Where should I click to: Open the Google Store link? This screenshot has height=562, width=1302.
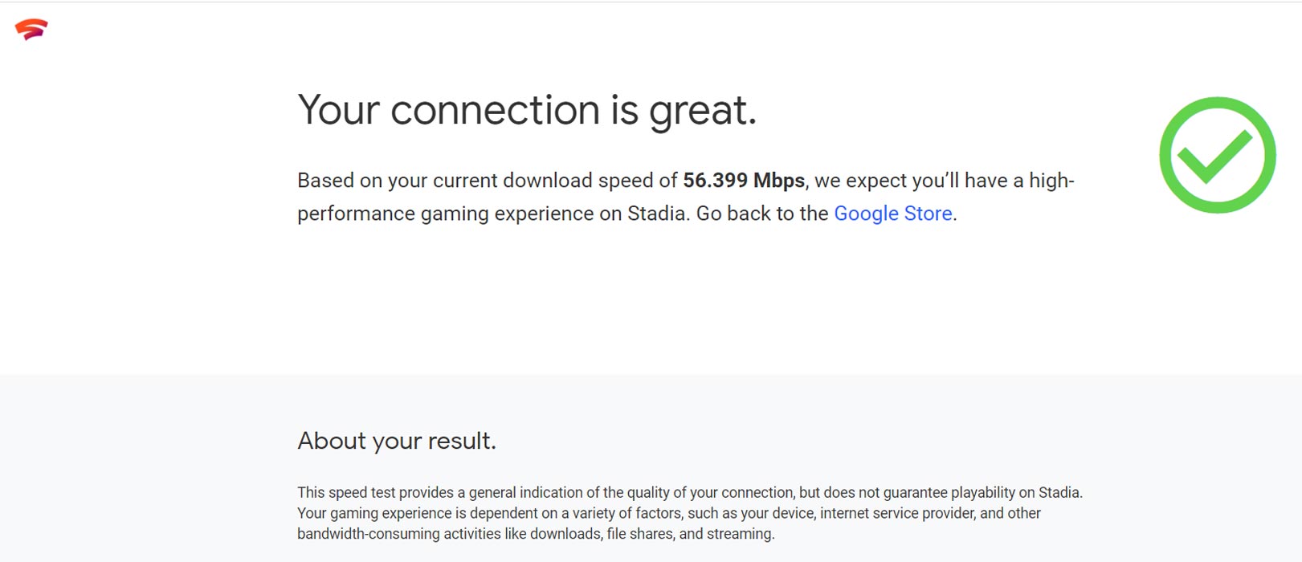pyautogui.click(x=892, y=214)
